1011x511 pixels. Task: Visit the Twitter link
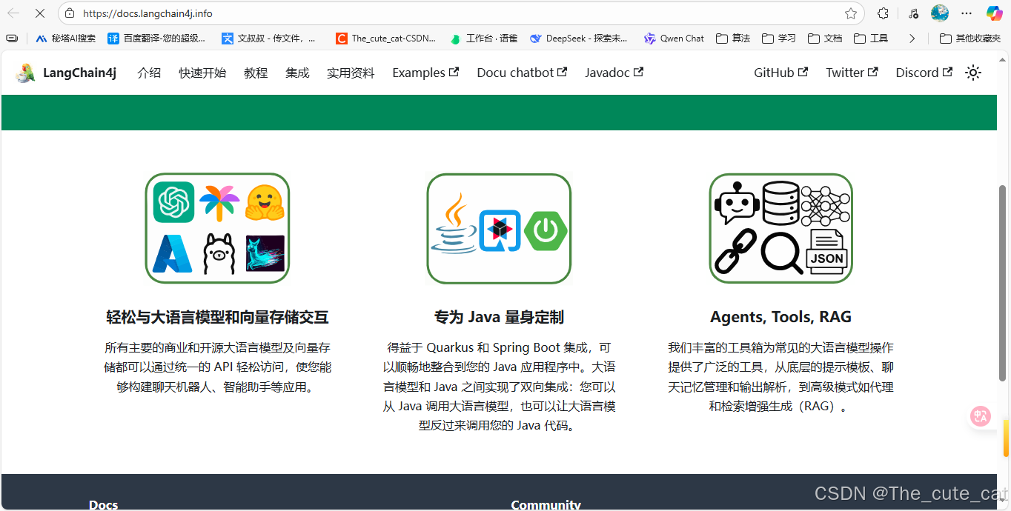click(852, 73)
